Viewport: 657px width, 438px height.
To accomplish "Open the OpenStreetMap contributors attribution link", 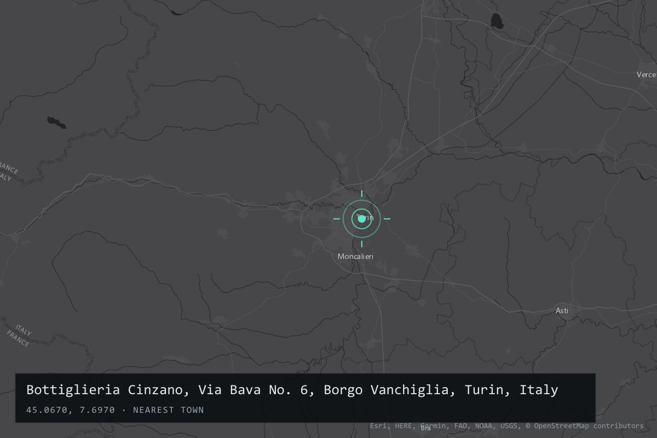I will coord(589,425).
